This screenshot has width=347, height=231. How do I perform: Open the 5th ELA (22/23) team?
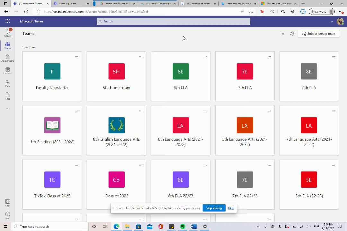pos(309,184)
